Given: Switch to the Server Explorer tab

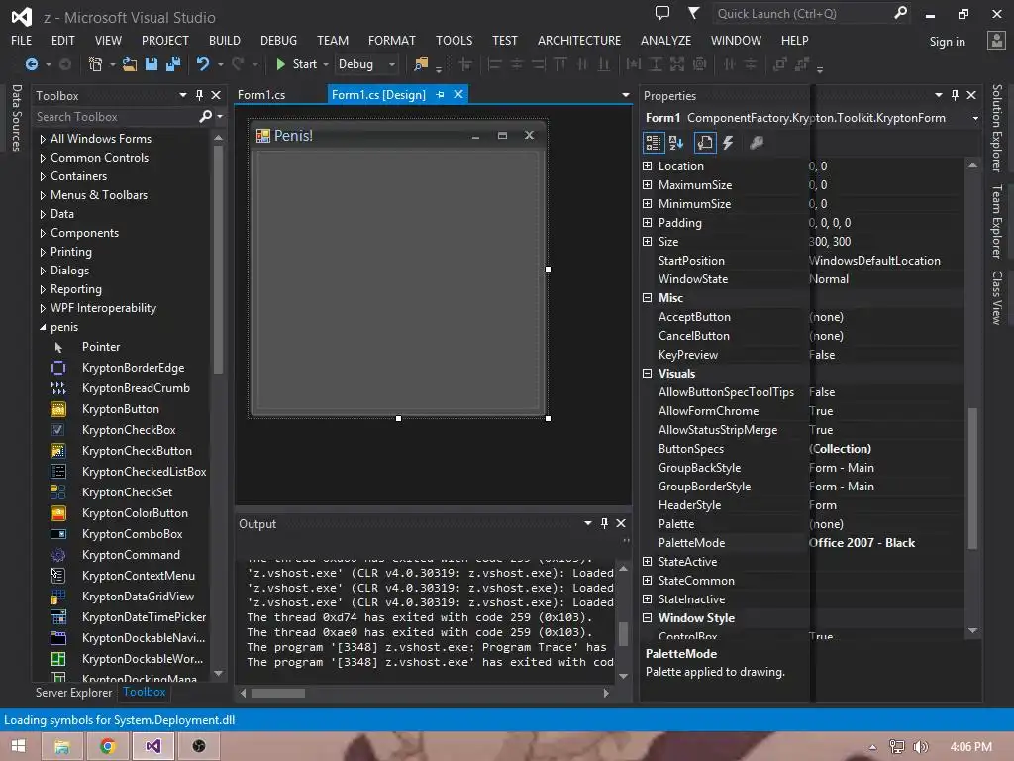Looking at the screenshot, I should click(x=73, y=693).
